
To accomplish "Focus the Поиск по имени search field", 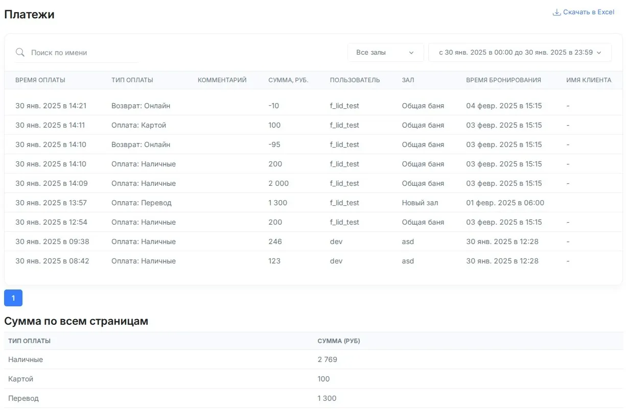I will 82,53.
